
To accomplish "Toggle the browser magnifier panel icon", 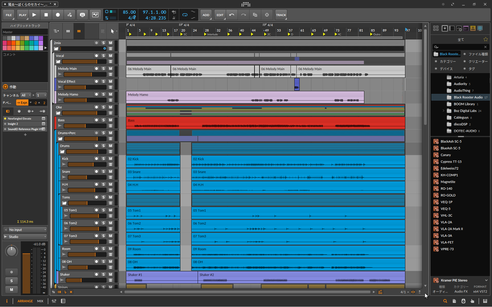I will click(x=445, y=301).
